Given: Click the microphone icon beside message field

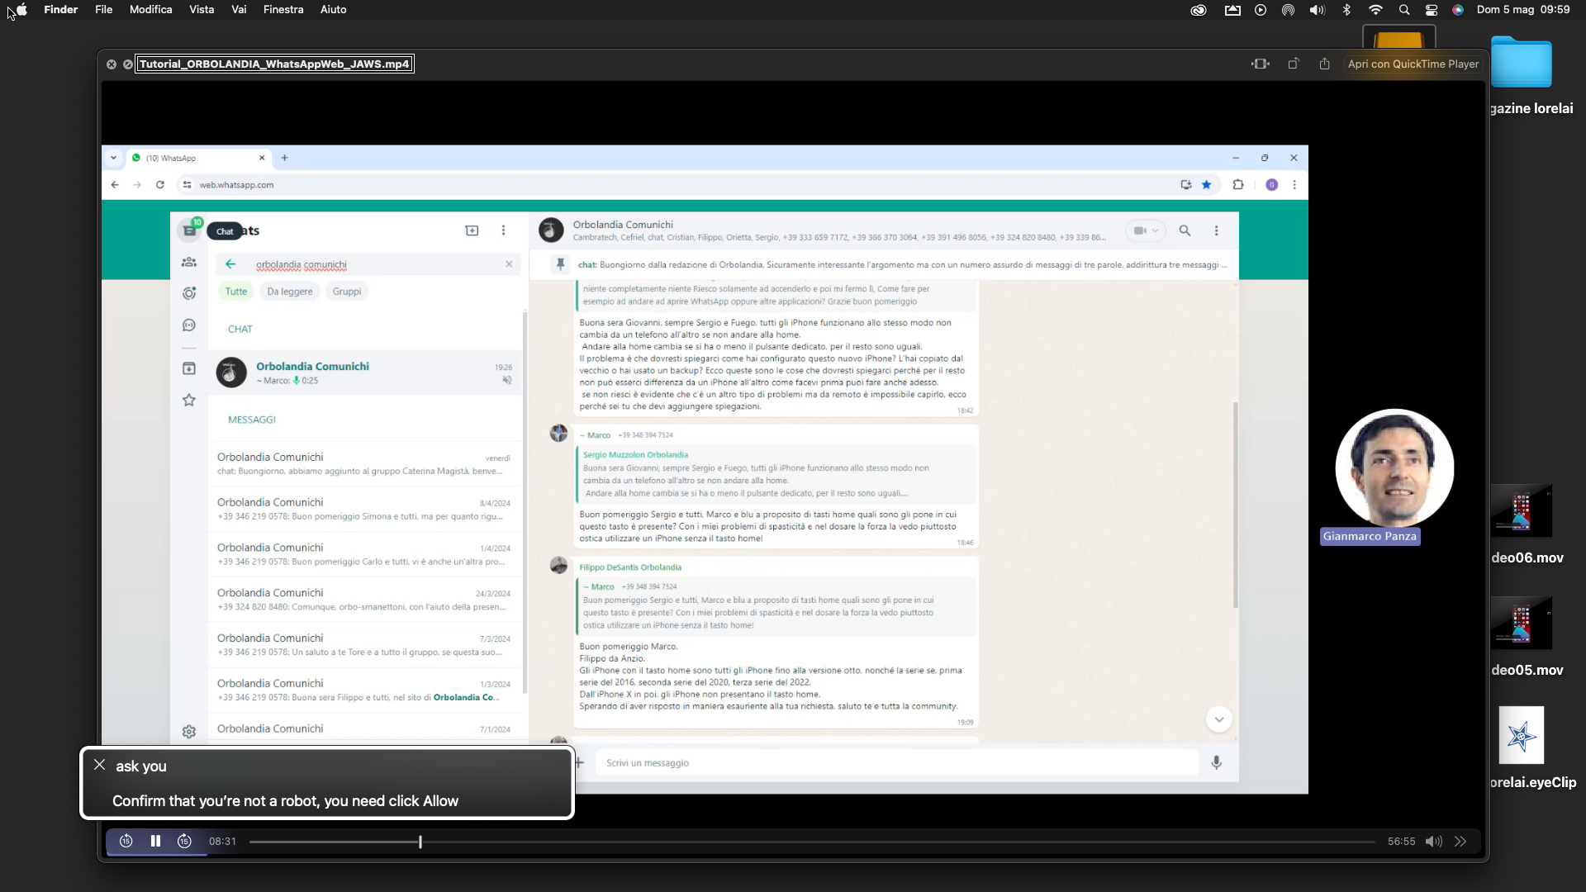Looking at the screenshot, I should pyautogui.click(x=1216, y=763).
